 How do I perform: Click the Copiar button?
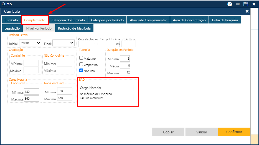[168, 132]
